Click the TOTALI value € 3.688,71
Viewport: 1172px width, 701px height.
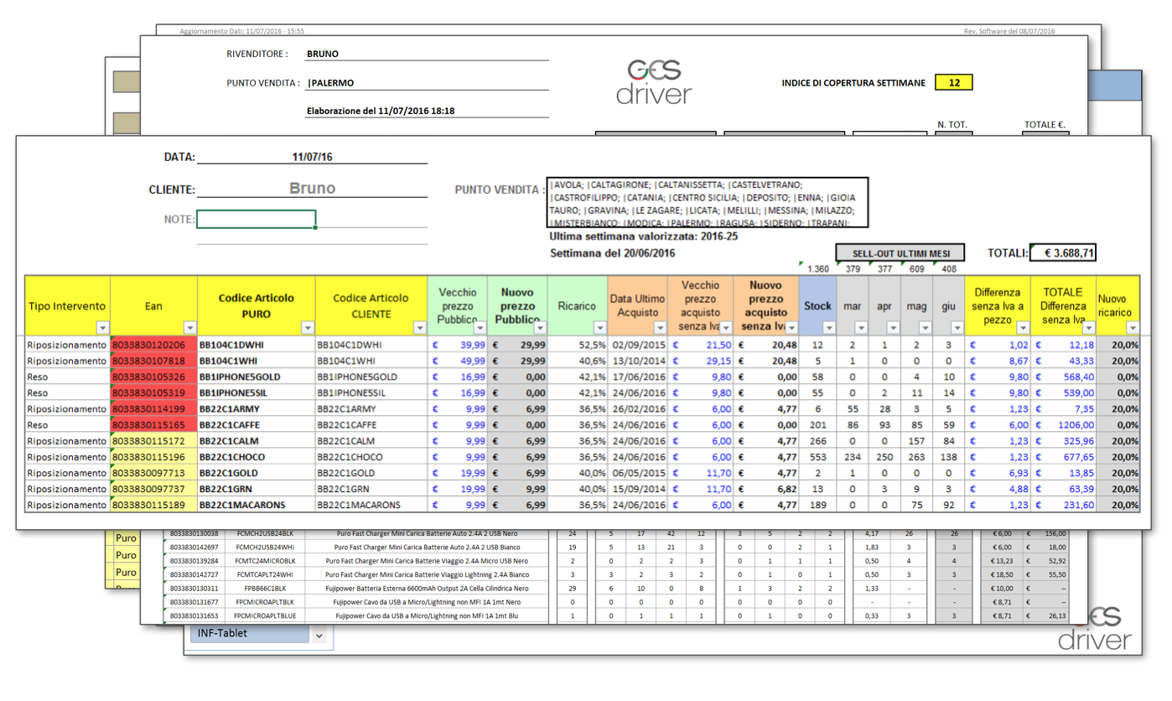(1065, 252)
